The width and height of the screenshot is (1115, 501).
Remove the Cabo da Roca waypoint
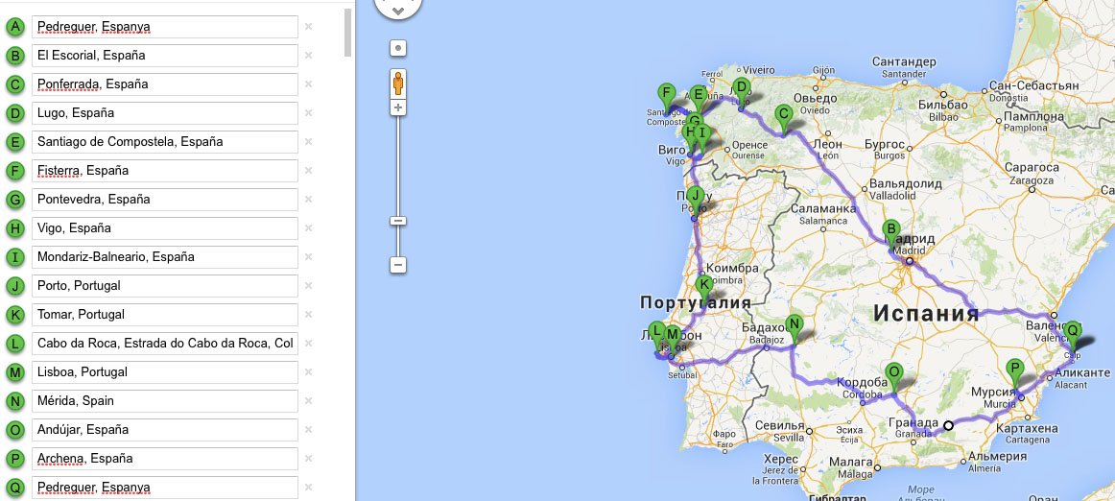click(309, 344)
